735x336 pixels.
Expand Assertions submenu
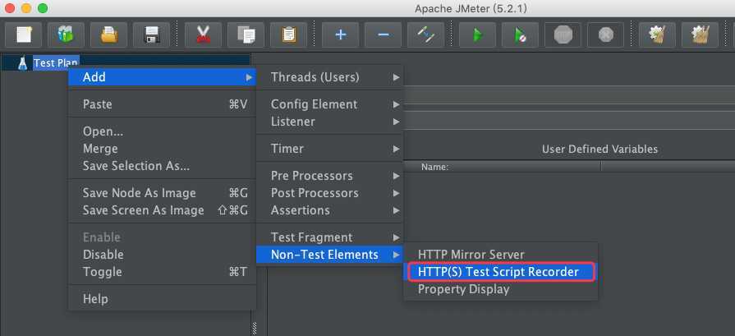pyautogui.click(x=330, y=210)
